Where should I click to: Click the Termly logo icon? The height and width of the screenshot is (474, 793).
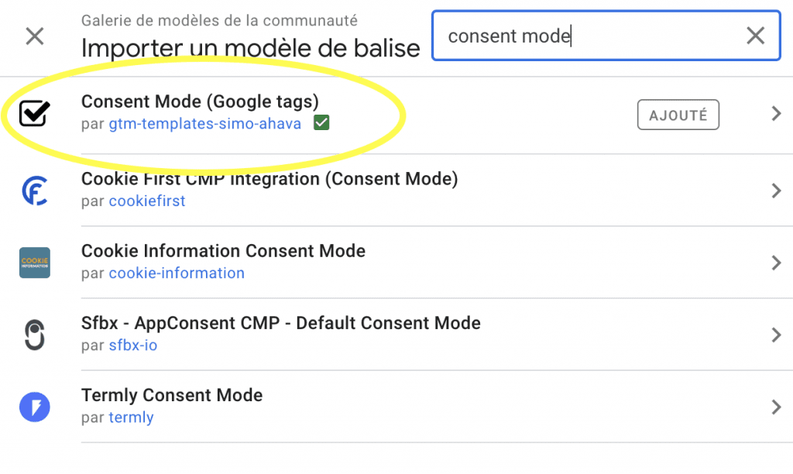pyautogui.click(x=34, y=407)
